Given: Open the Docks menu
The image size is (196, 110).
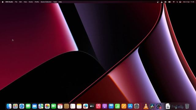Looking at the screenshot, I should [31, 2].
